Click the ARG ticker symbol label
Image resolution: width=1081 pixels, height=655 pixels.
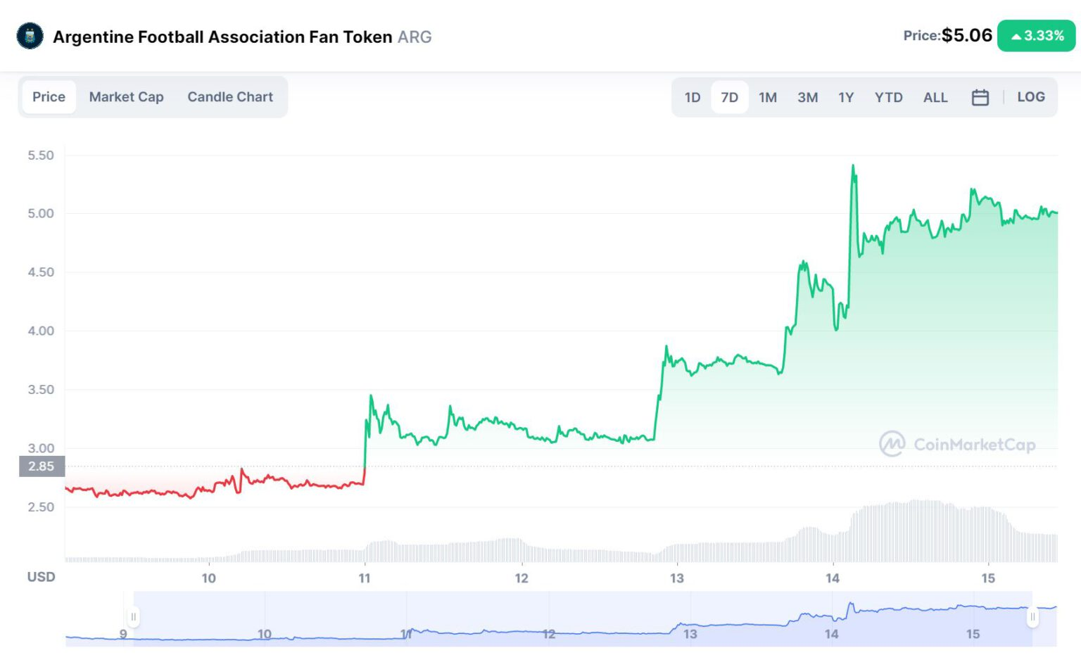tap(415, 37)
